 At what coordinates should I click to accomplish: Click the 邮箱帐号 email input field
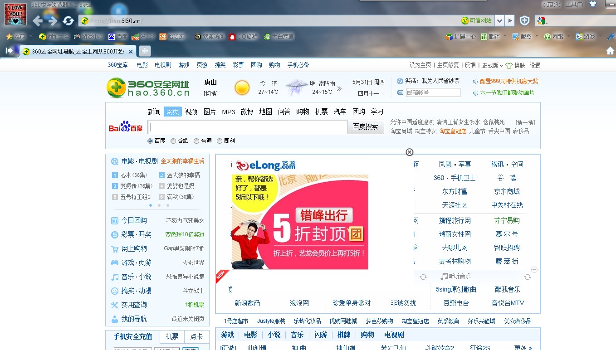point(433,92)
